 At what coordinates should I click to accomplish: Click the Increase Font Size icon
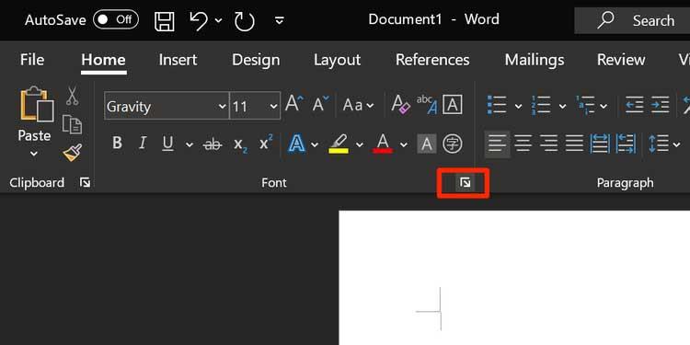point(293,105)
